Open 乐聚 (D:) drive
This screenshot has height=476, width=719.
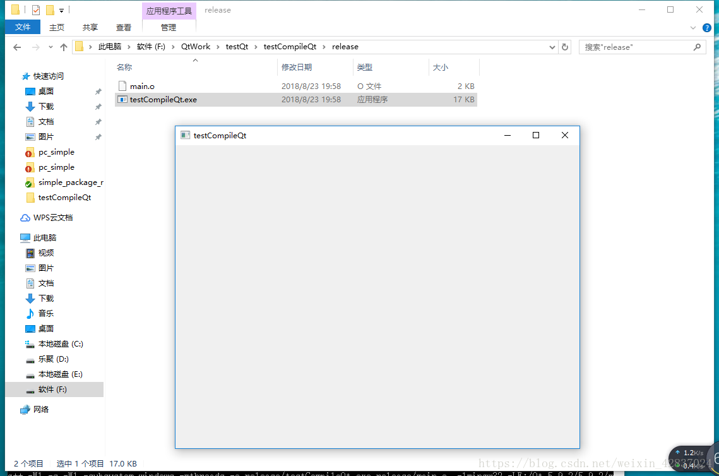[53, 359]
